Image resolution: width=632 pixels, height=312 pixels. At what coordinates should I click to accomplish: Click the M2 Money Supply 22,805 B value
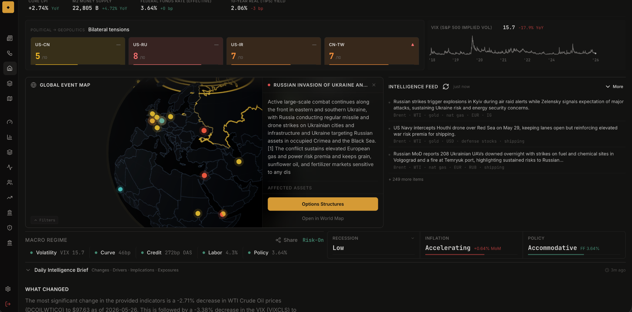(86, 8)
